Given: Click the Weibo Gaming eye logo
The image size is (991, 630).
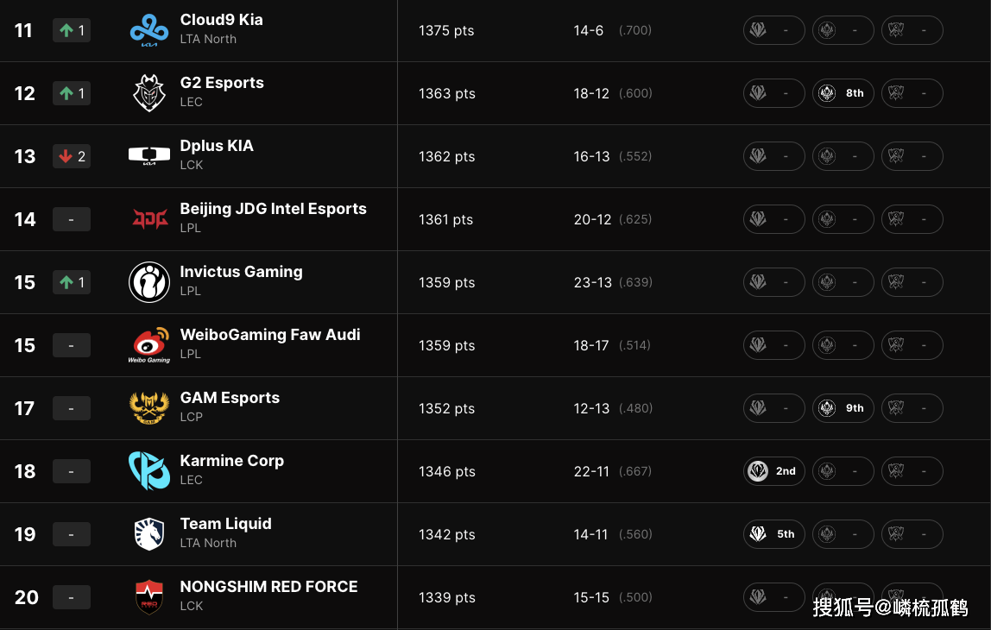Looking at the screenshot, I should tap(149, 345).
